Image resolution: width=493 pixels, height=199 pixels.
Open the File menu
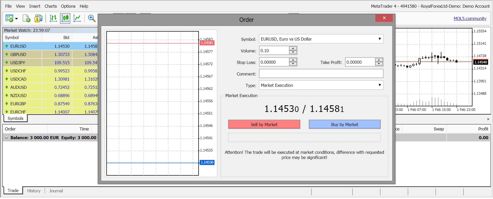(x=8, y=6)
